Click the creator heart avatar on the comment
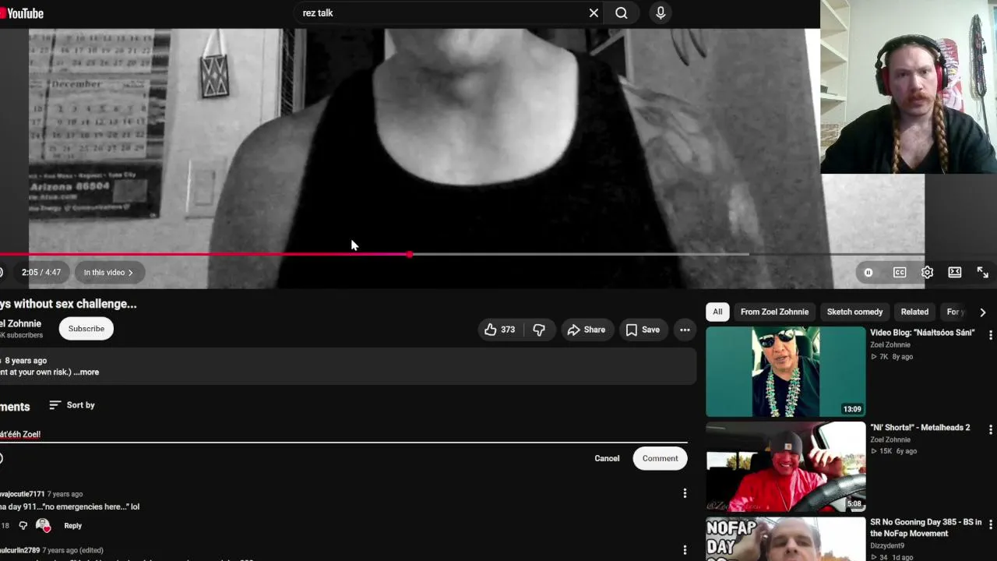The image size is (997, 561). click(x=44, y=526)
